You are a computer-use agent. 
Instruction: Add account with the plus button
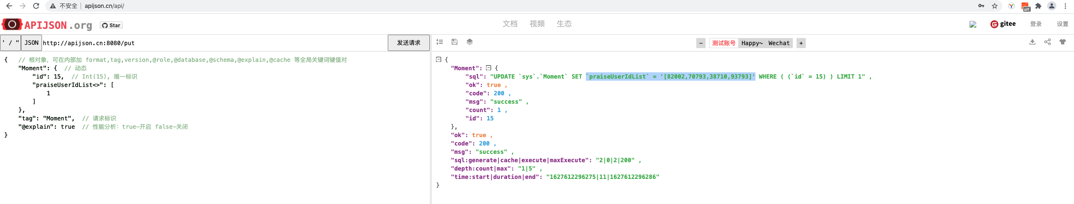pos(801,43)
